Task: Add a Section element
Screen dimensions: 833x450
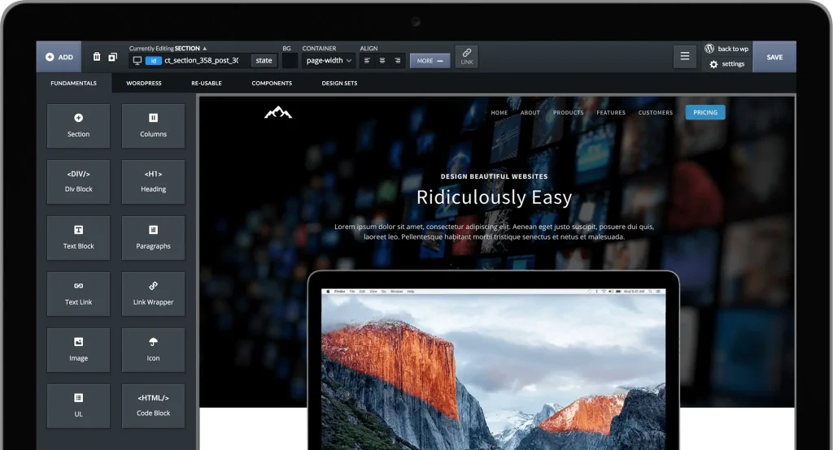Action: (78, 125)
